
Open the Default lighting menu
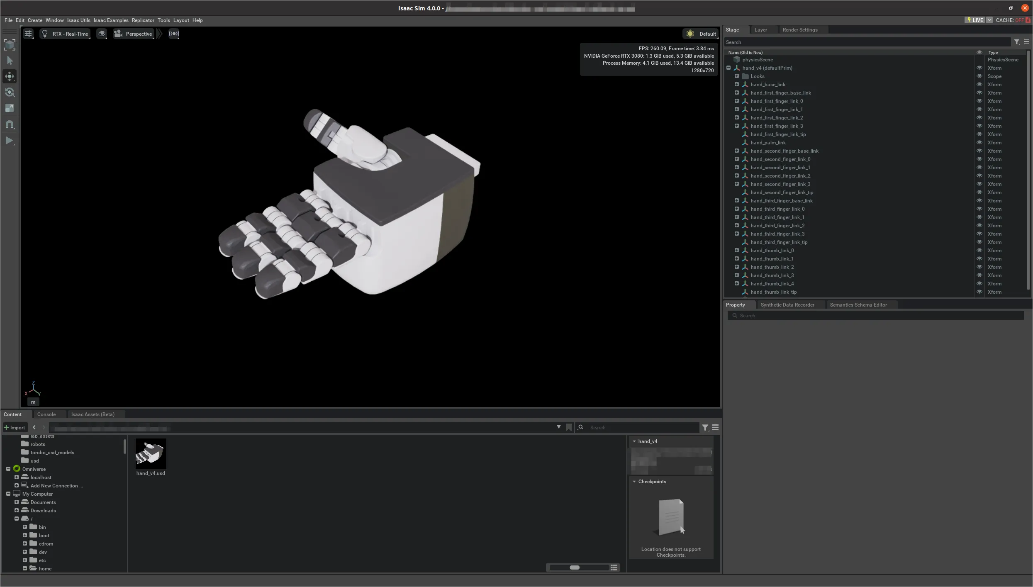coord(701,34)
